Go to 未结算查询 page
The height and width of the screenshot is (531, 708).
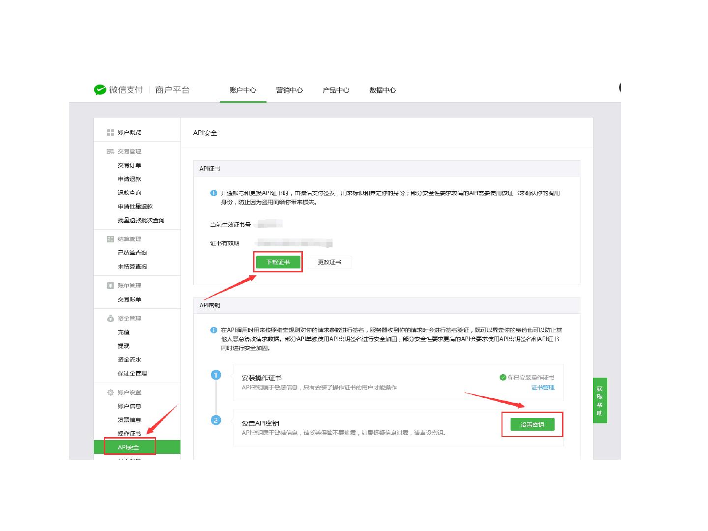click(132, 266)
